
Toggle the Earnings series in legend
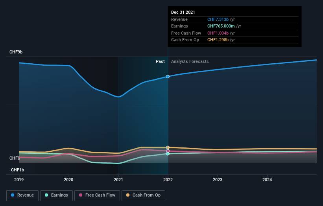56,195
